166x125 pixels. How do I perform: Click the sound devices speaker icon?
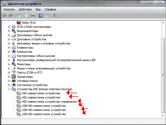tap(14, 43)
